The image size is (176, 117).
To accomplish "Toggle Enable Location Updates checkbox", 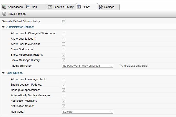I will (x=64, y=85).
